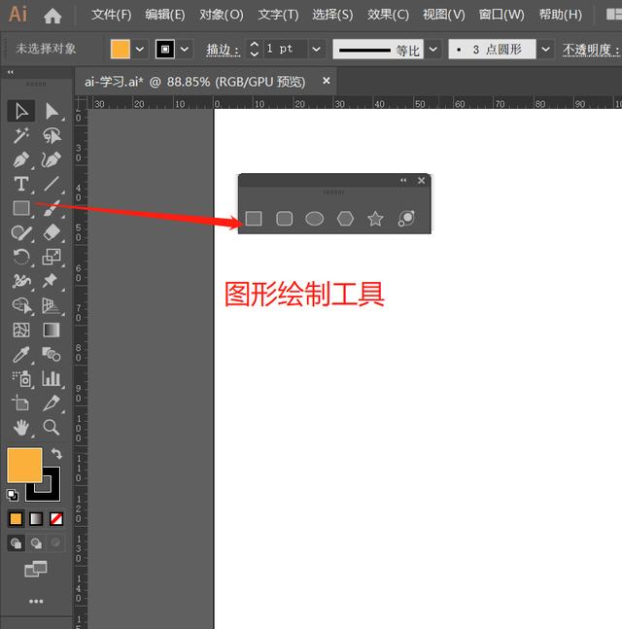Choose Polygon in the floating shape panel
This screenshot has width=622, height=629.
point(345,219)
